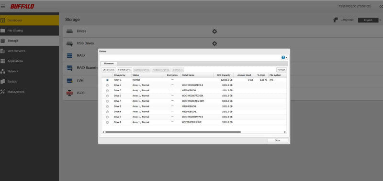Click the Refresh button
This screenshot has width=383, height=181.
(x=282, y=70)
